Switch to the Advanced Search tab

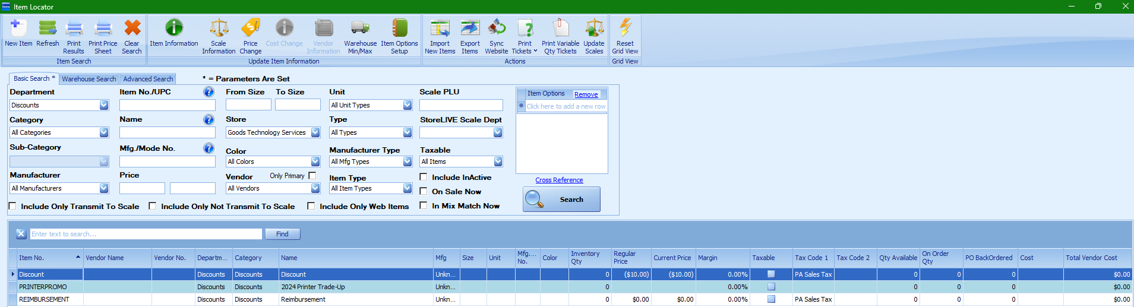(x=148, y=79)
